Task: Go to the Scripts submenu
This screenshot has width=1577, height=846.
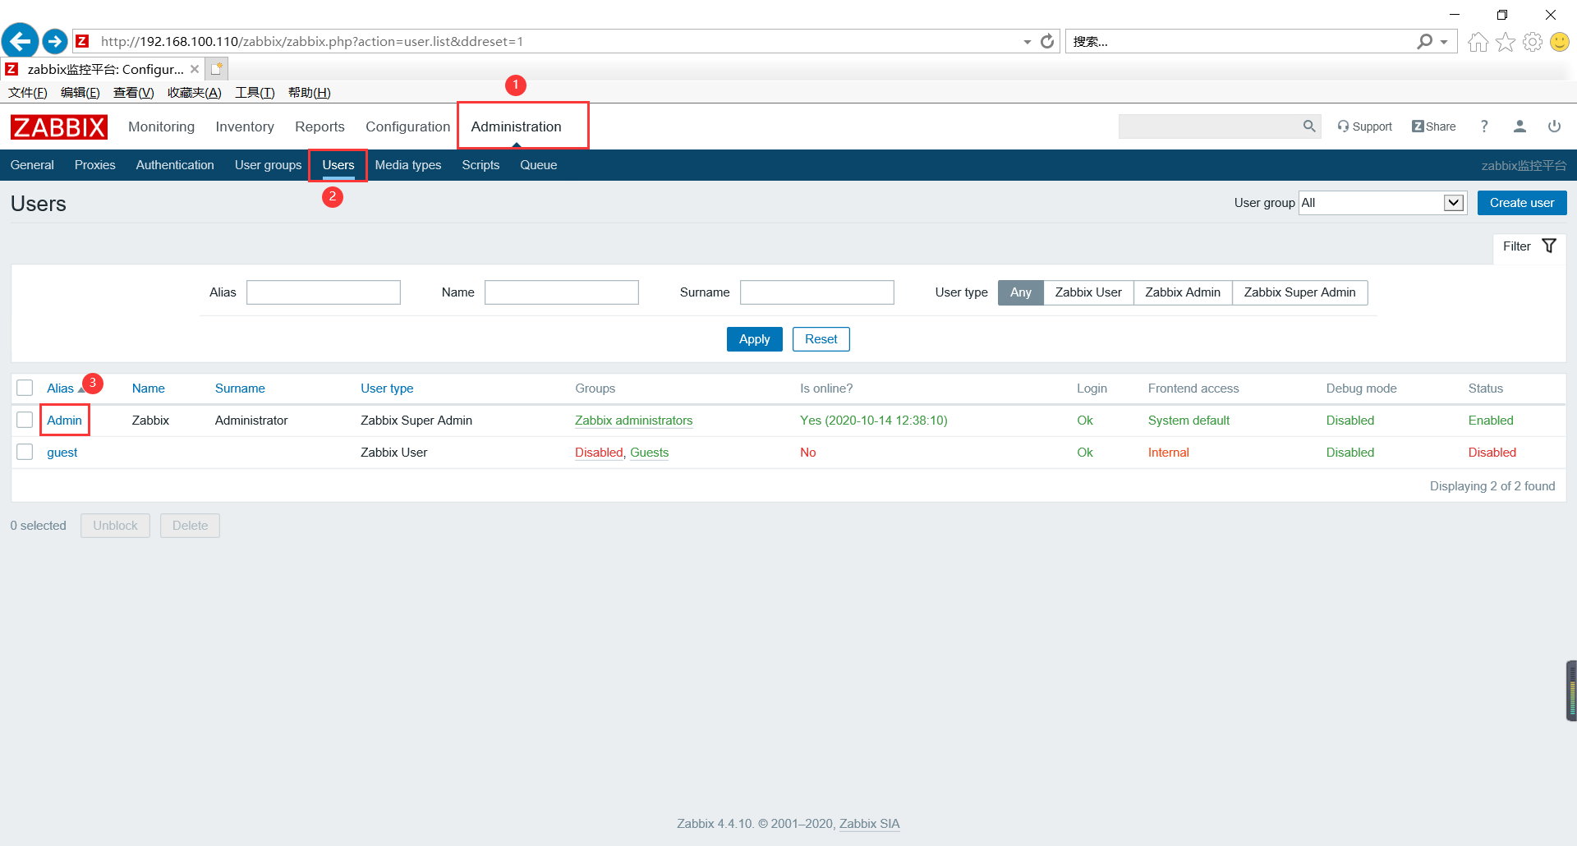Action: [480, 165]
